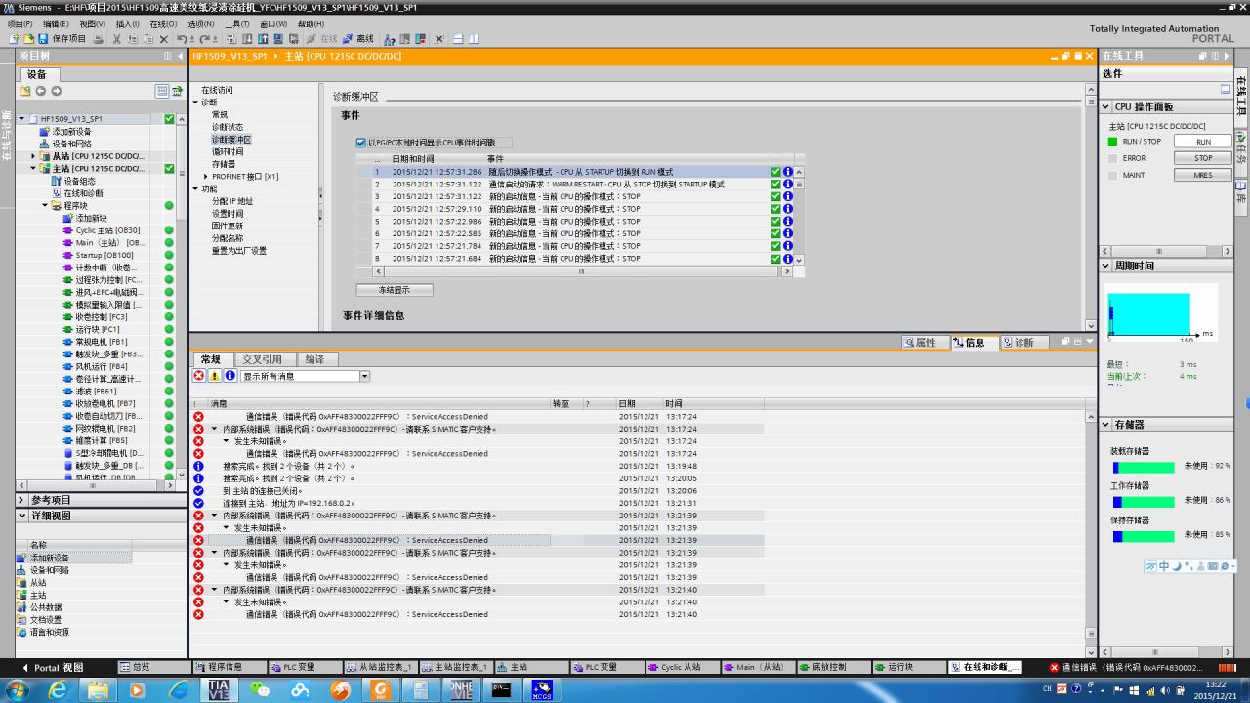Click the accessible devices toolbar icon
Viewport: 1250px width, 703px height.
pos(391,39)
